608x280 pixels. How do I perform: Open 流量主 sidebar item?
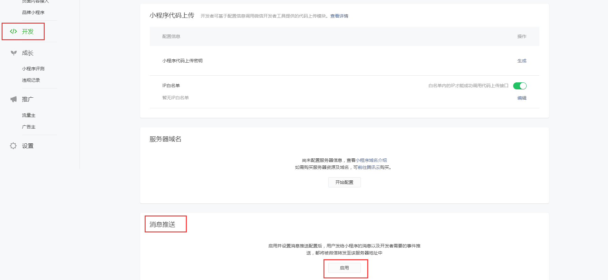click(x=29, y=115)
